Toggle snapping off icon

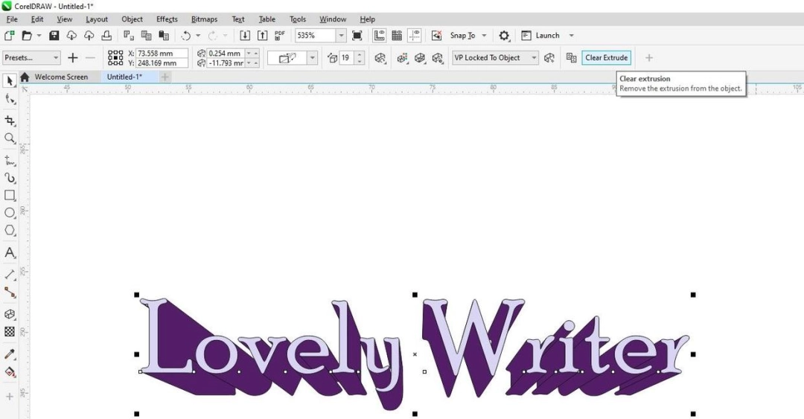436,36
